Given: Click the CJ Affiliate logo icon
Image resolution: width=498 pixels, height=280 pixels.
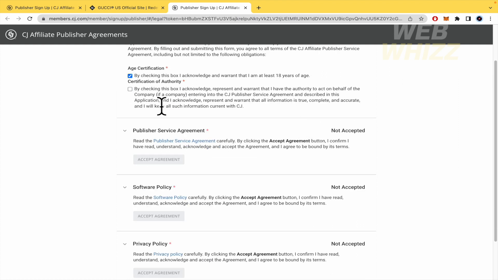Looking at the screenshot, I should pos(11,34).
